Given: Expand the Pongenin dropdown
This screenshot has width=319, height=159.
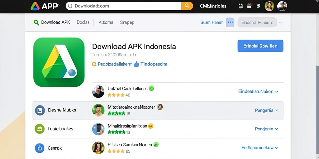Looking at the screenshot, I should point(267,129).
